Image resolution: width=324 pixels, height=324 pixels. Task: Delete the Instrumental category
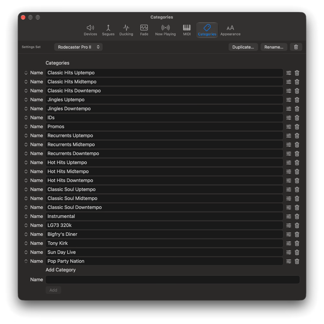pos(297,216)
